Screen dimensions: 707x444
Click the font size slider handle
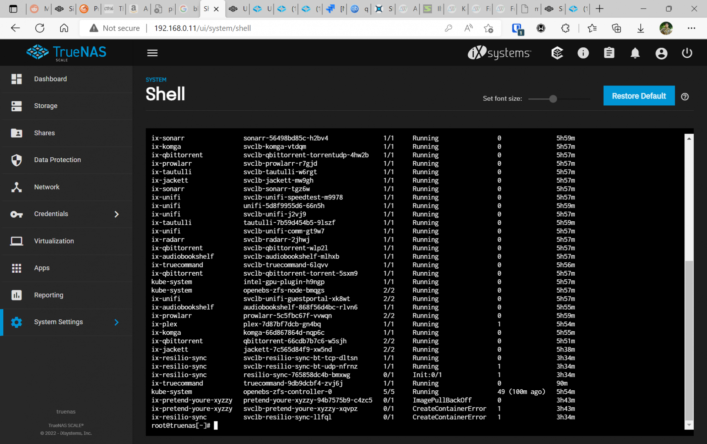point(553,99)
